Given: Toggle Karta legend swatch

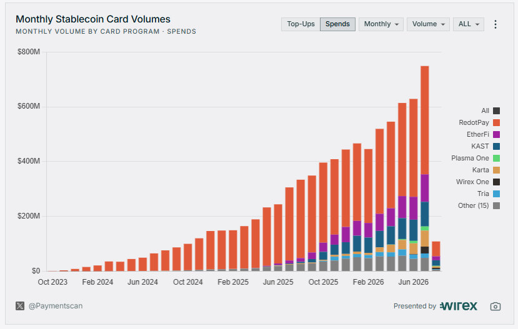Looking at the screenshot, I should point(496,170).
